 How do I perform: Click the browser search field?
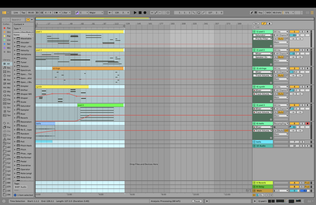click(x=18, y=20)
